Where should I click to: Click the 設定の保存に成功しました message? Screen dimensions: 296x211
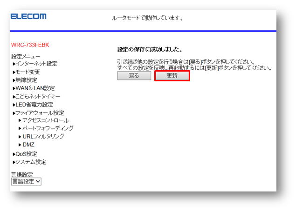[150, 50]
